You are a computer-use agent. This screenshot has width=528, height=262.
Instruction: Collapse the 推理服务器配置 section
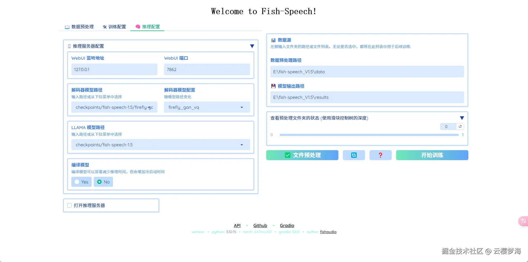coord(252,46)
